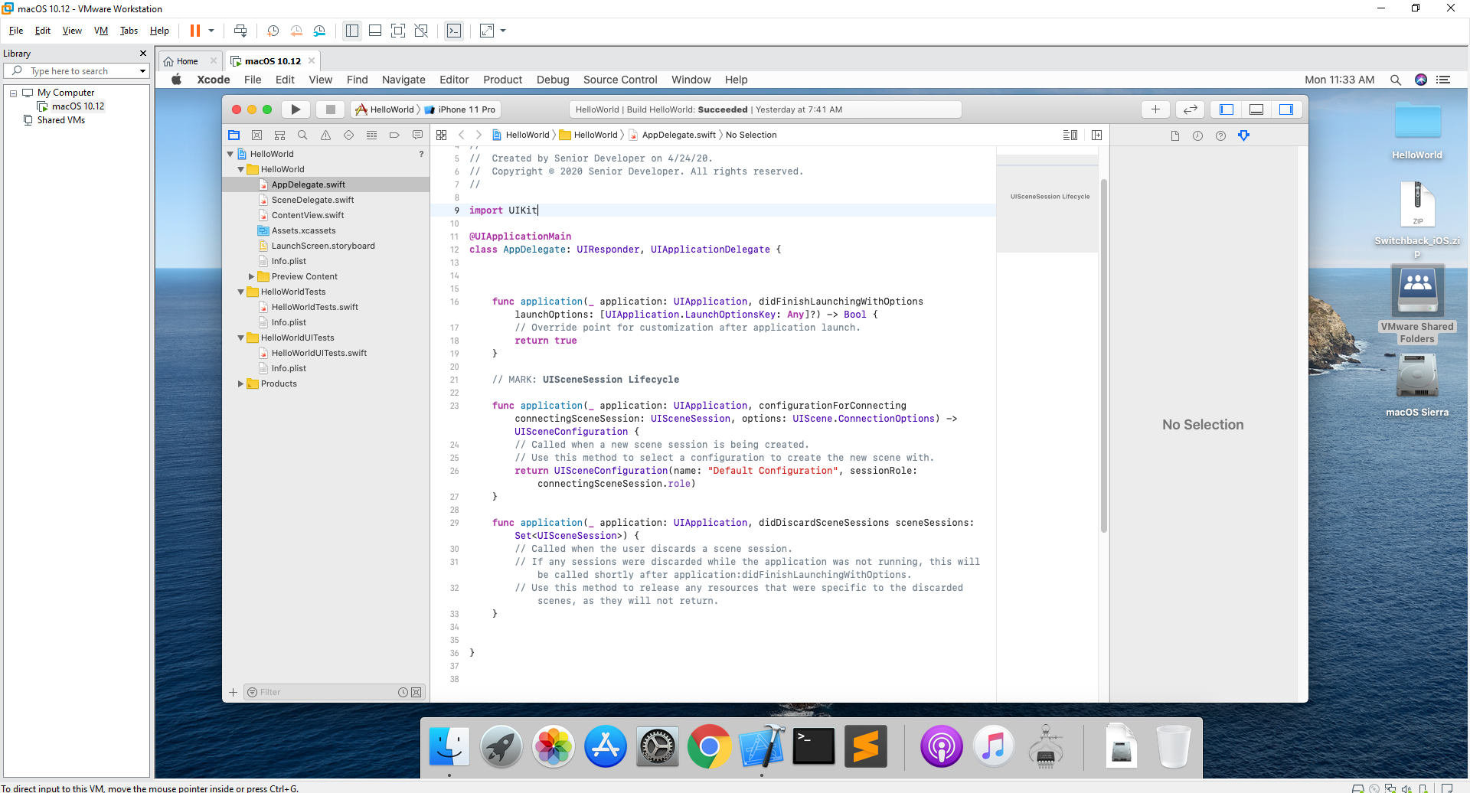
Task: Toggle the debug area visibility
Action: (1256, 109)
